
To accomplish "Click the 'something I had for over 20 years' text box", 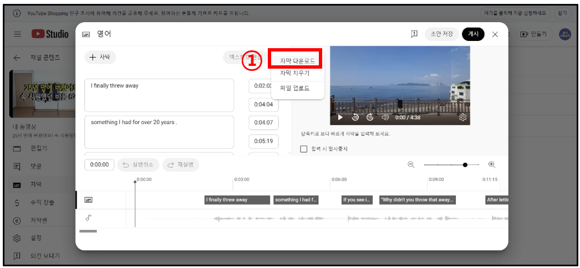I will point(159,132).
